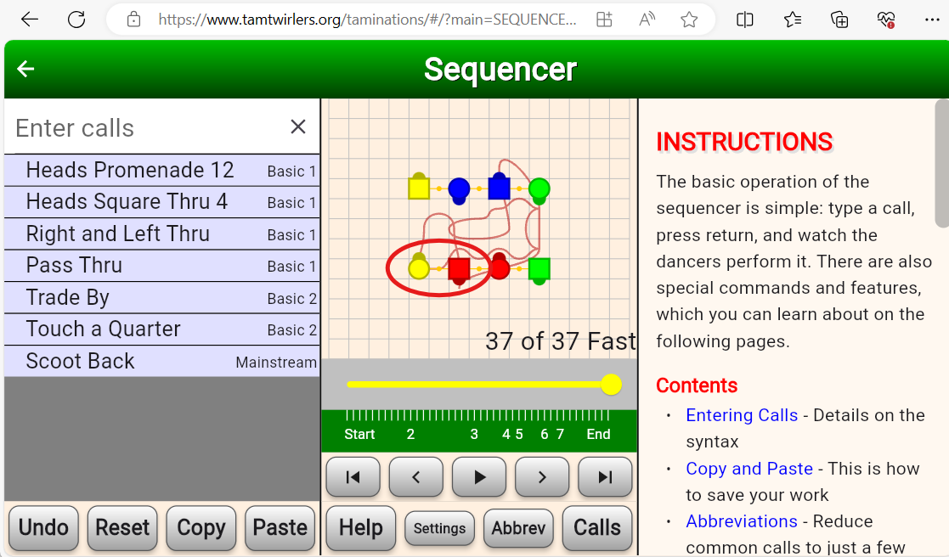Open the Favorites list icon
This screenshot has height=557, width=949.
[792, 20]
